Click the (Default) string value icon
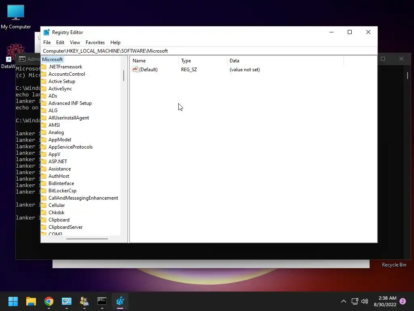 (135, 69)
